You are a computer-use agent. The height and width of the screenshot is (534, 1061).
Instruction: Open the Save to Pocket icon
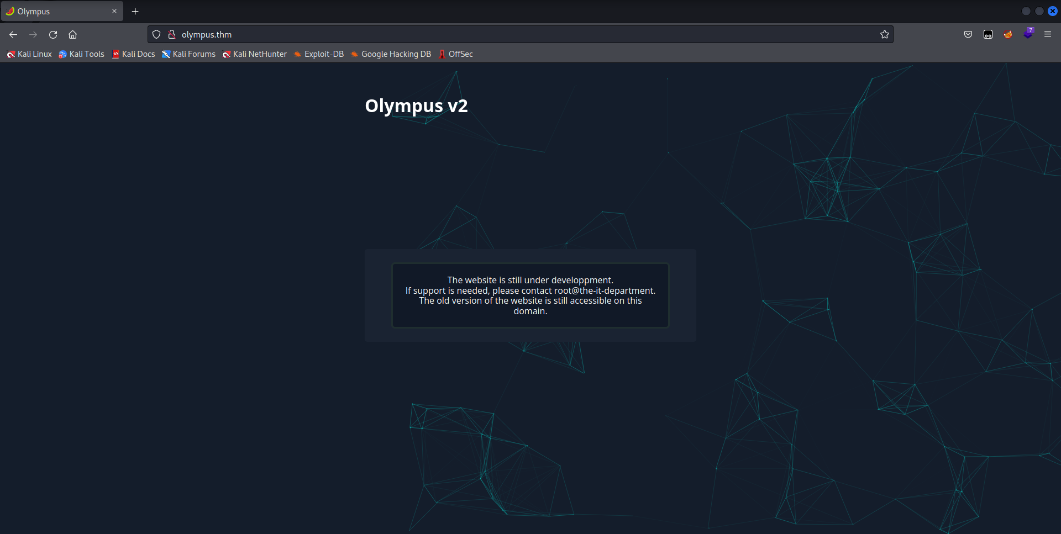tap(968, 34)
